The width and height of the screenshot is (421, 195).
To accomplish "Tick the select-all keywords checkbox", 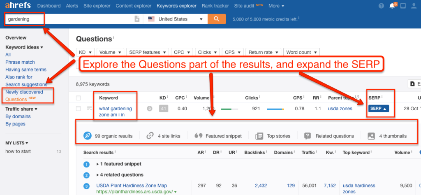I will 79,98.
